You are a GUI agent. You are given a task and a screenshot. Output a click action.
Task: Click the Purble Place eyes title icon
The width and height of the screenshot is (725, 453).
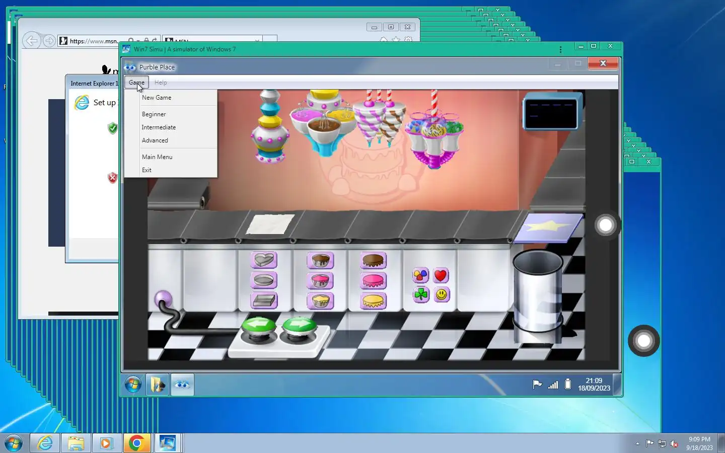[x=130, y=67]
